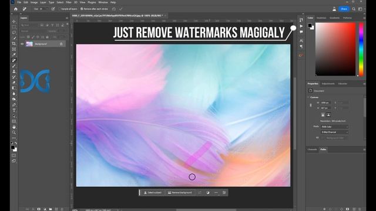Screen dimensions: 376x211
Task: Open the Character panel icon in dock
Action: click(301, 40)
